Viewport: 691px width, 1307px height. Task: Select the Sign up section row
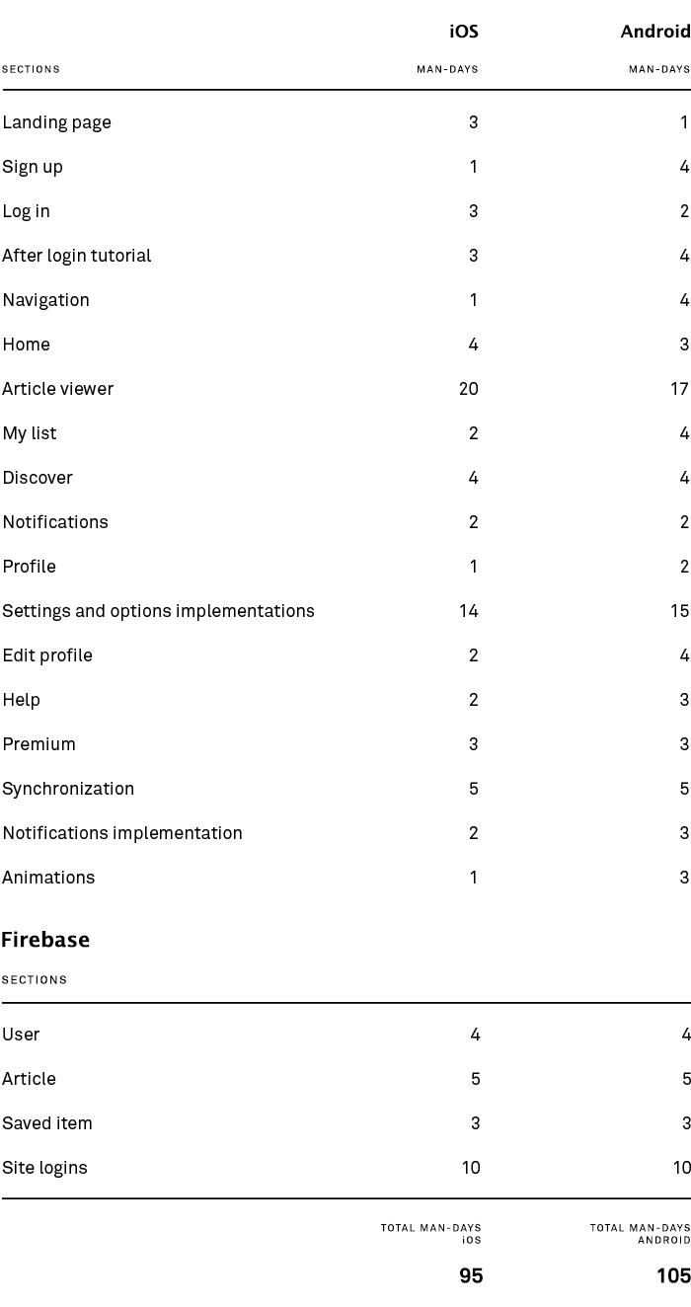tap(345, 167)
